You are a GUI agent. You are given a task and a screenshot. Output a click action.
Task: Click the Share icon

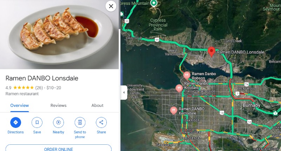(x=101, y=122)
